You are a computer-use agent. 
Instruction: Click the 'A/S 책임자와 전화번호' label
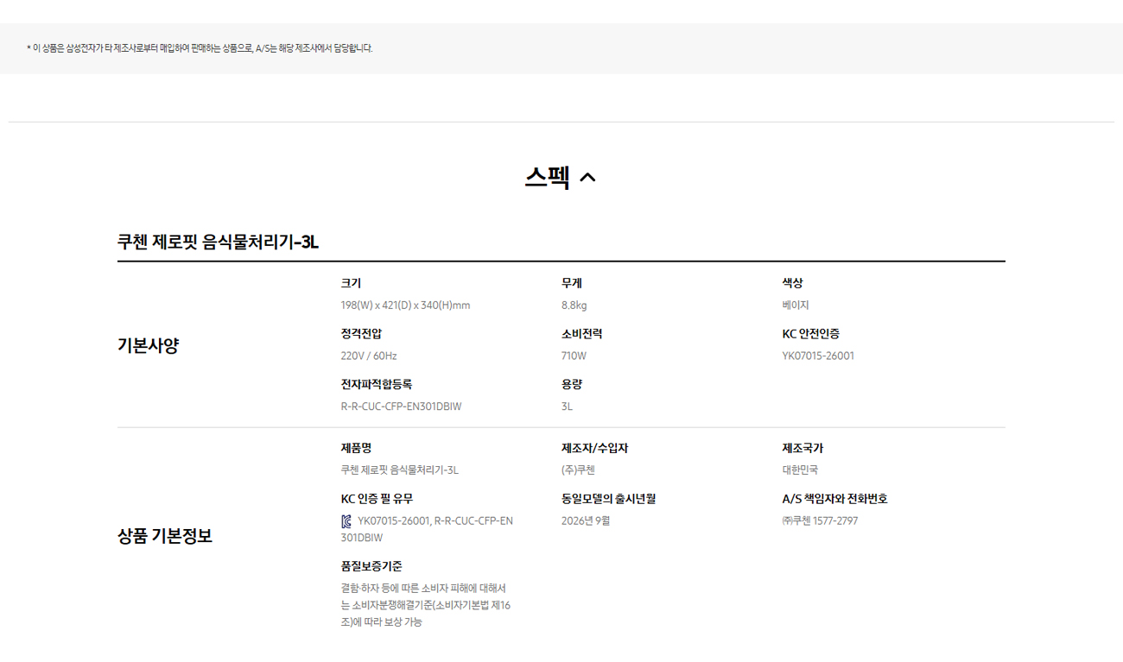pos(835,499)
